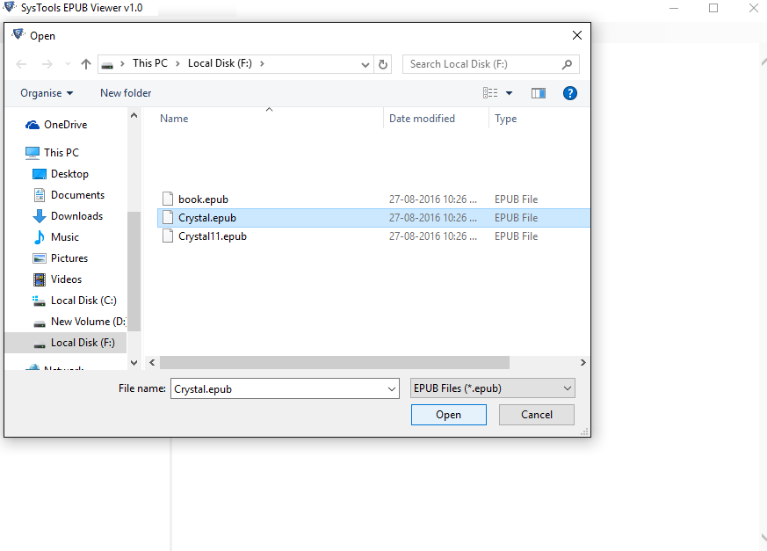This screenshot has width=767, height=551.
Task: Click the Music note icon
Action: point(40,237)
